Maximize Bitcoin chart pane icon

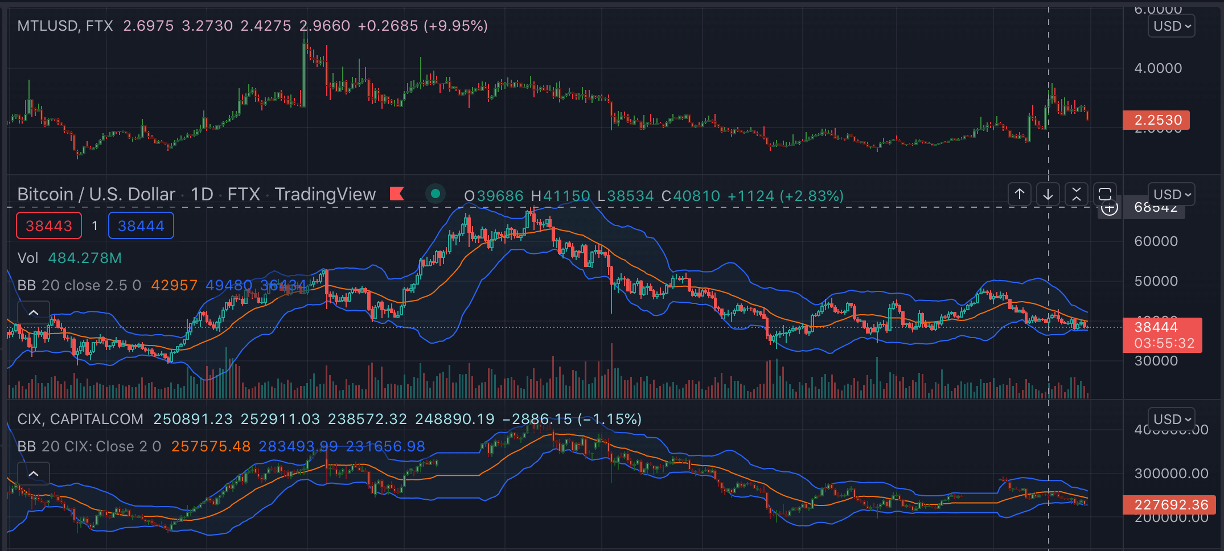(1104, 195)
